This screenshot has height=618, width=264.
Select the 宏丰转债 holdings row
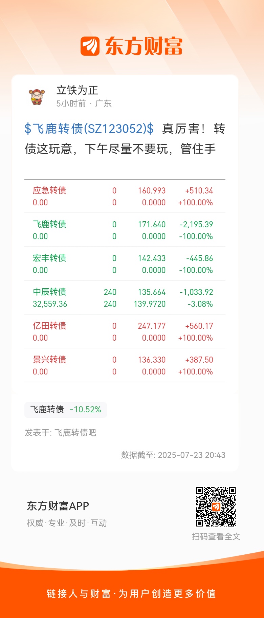(125, 264)
